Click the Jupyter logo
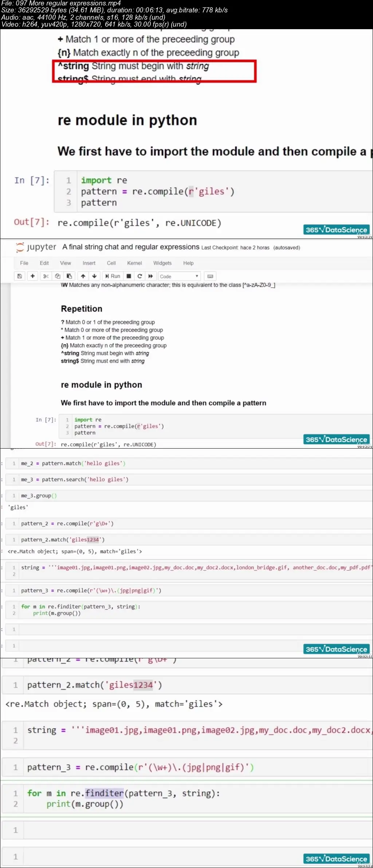The image size is (373, 868). click(x=36, y=247)
